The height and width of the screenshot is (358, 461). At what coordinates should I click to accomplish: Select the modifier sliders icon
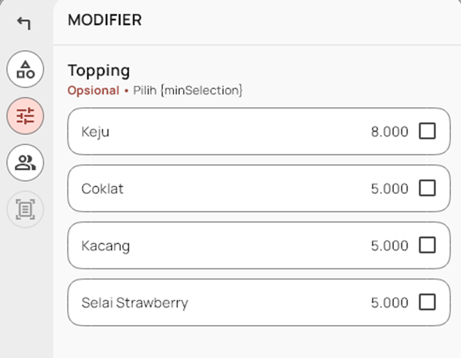25,116
